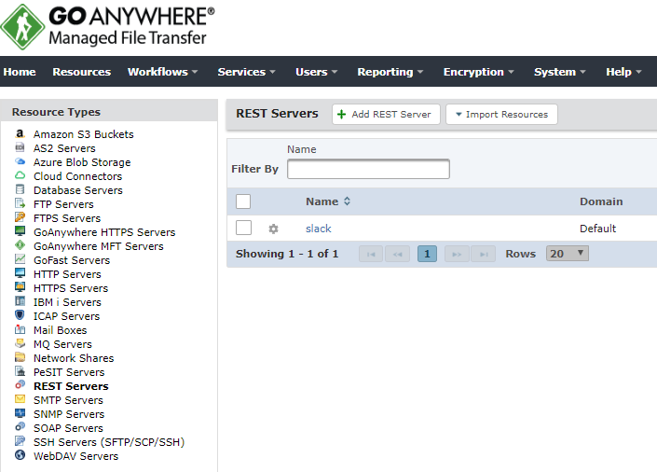657x472 pixels.
Task: Open the Workflows dropdown menu
Action: pyautogui.click(x=162, y=72)
